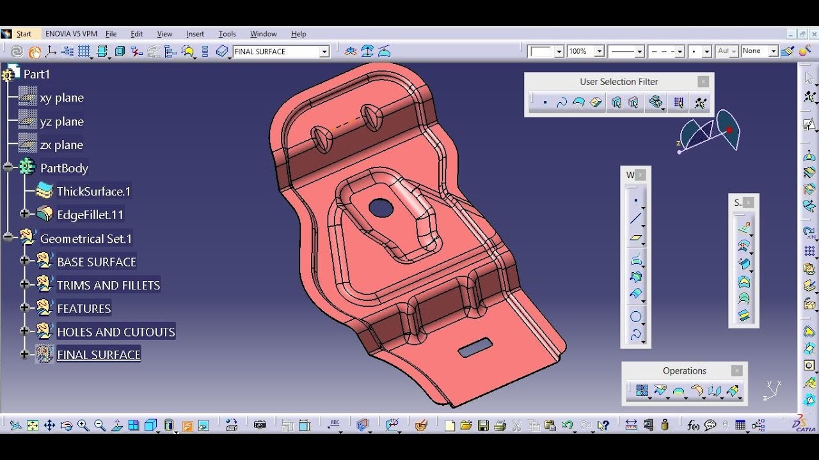Click the Rotate view icon
Screen dimensions: 819x460
click(66, 425)
